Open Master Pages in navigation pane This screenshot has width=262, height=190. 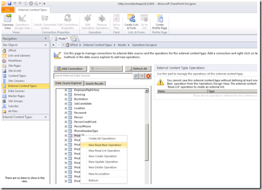pyautogui.click(x=16, y=96)
